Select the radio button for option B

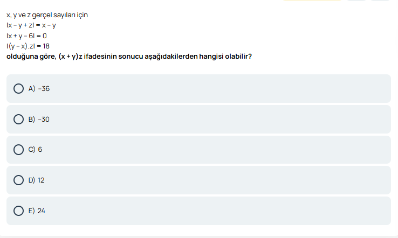18,119
